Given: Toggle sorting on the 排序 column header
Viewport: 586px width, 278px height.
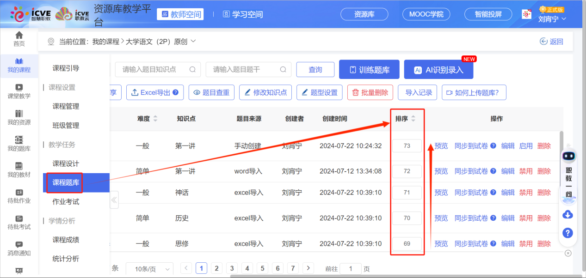Looking at the screenshot, I should (413, 119).
